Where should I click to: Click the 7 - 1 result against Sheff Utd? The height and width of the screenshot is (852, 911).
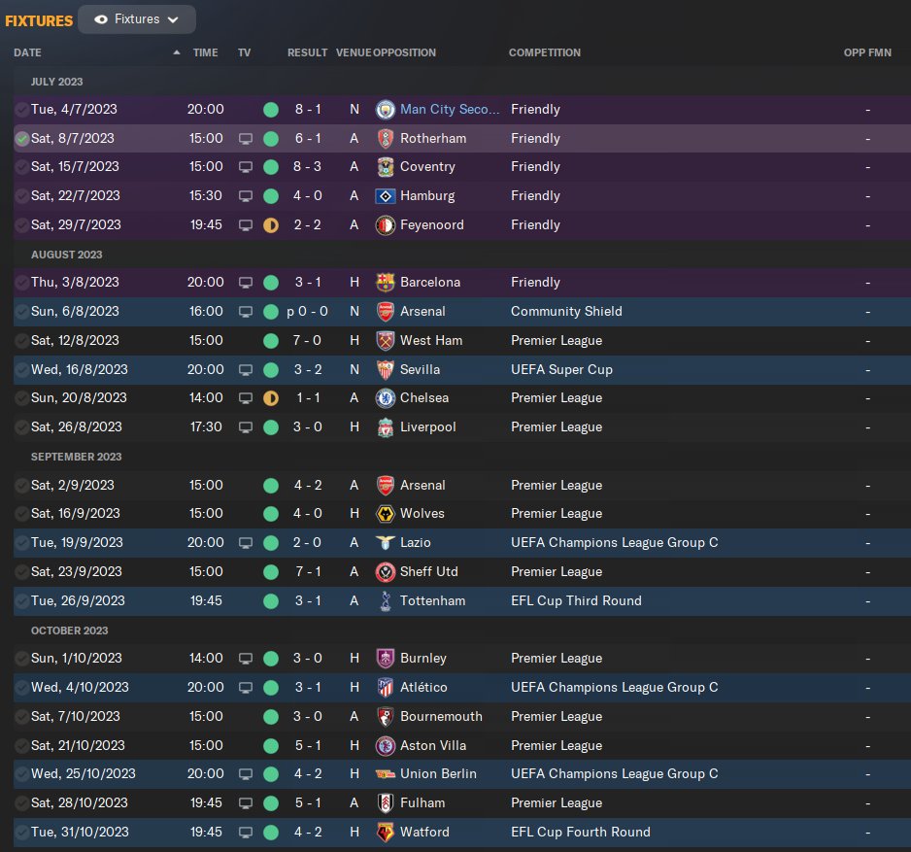tap(307, 572)
